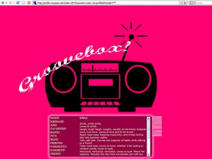Open the search engine selector dropdown

pyautogui.click(x=194, y=3)
